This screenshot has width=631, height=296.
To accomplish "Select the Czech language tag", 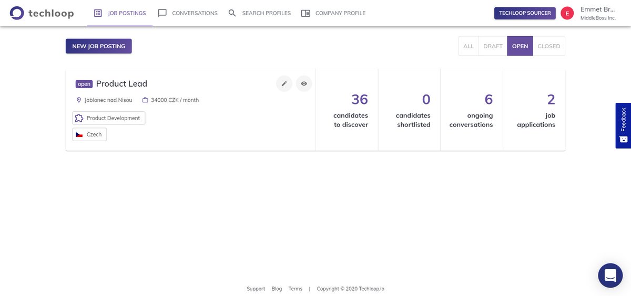I will (89, 134).
